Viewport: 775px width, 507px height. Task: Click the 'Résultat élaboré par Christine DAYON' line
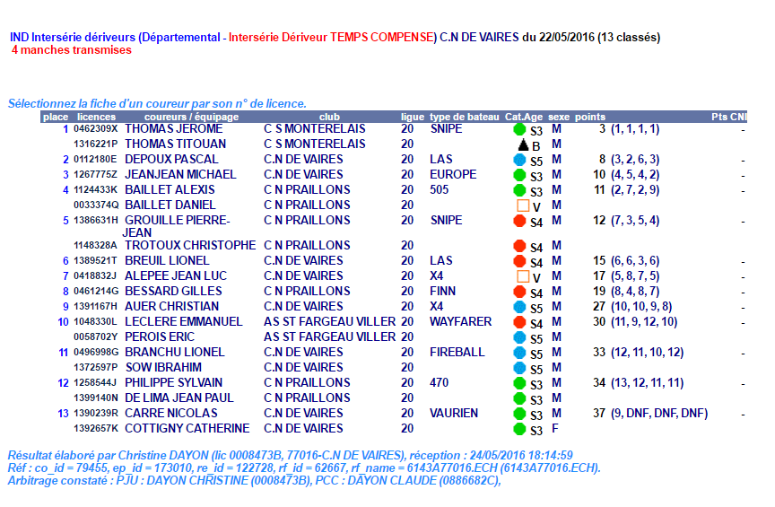coord(290,456)
